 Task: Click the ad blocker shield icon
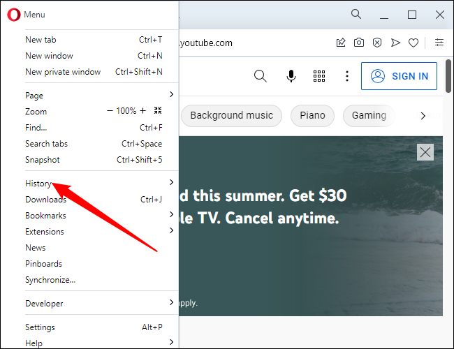point(377,43)
